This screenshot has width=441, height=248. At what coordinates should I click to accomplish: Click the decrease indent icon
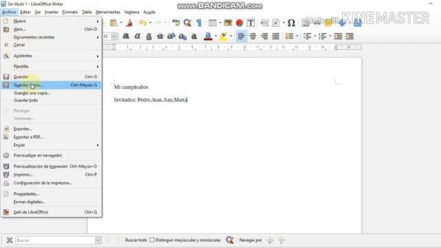[x=349, y=36]
